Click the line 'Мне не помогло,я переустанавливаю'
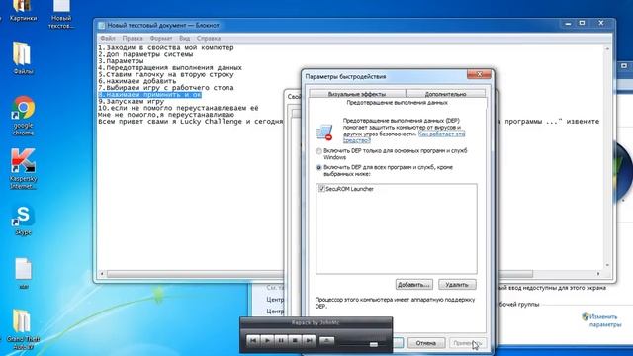This screenshot has width=633, height=356. (166, 115)
